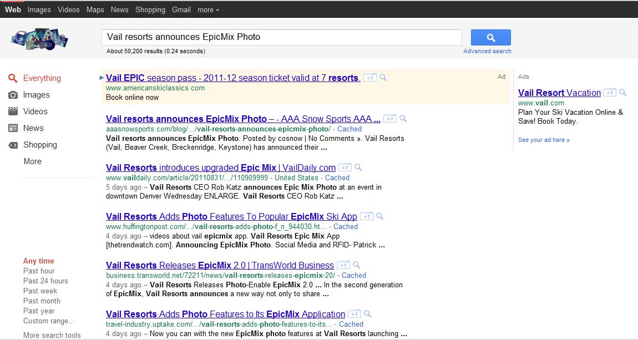638x340 pixels.
Task: Click the Shopping tag icon in sidebar
Action: tap(13, 145)
